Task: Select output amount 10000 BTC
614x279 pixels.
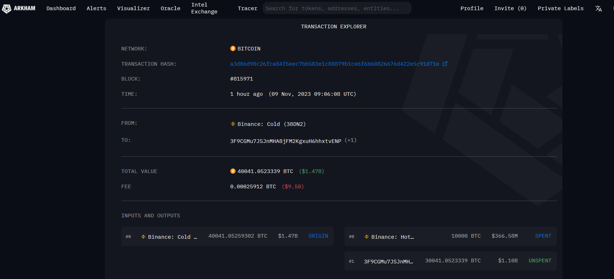Action: [x=466, y=236]
